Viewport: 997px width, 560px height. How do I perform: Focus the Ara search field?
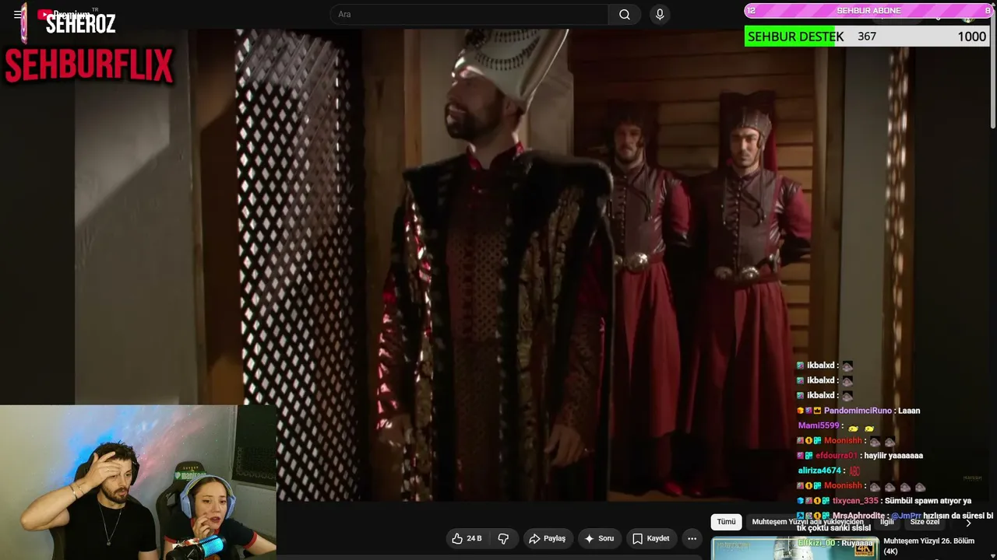(470, 15)
